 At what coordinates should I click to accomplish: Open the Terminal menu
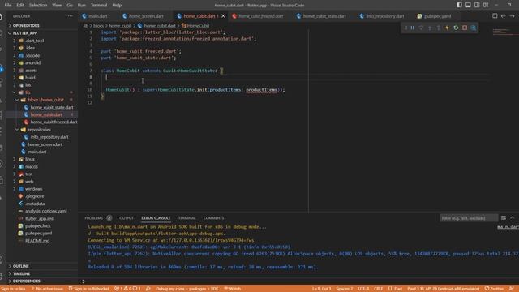[x=99, y=6]
